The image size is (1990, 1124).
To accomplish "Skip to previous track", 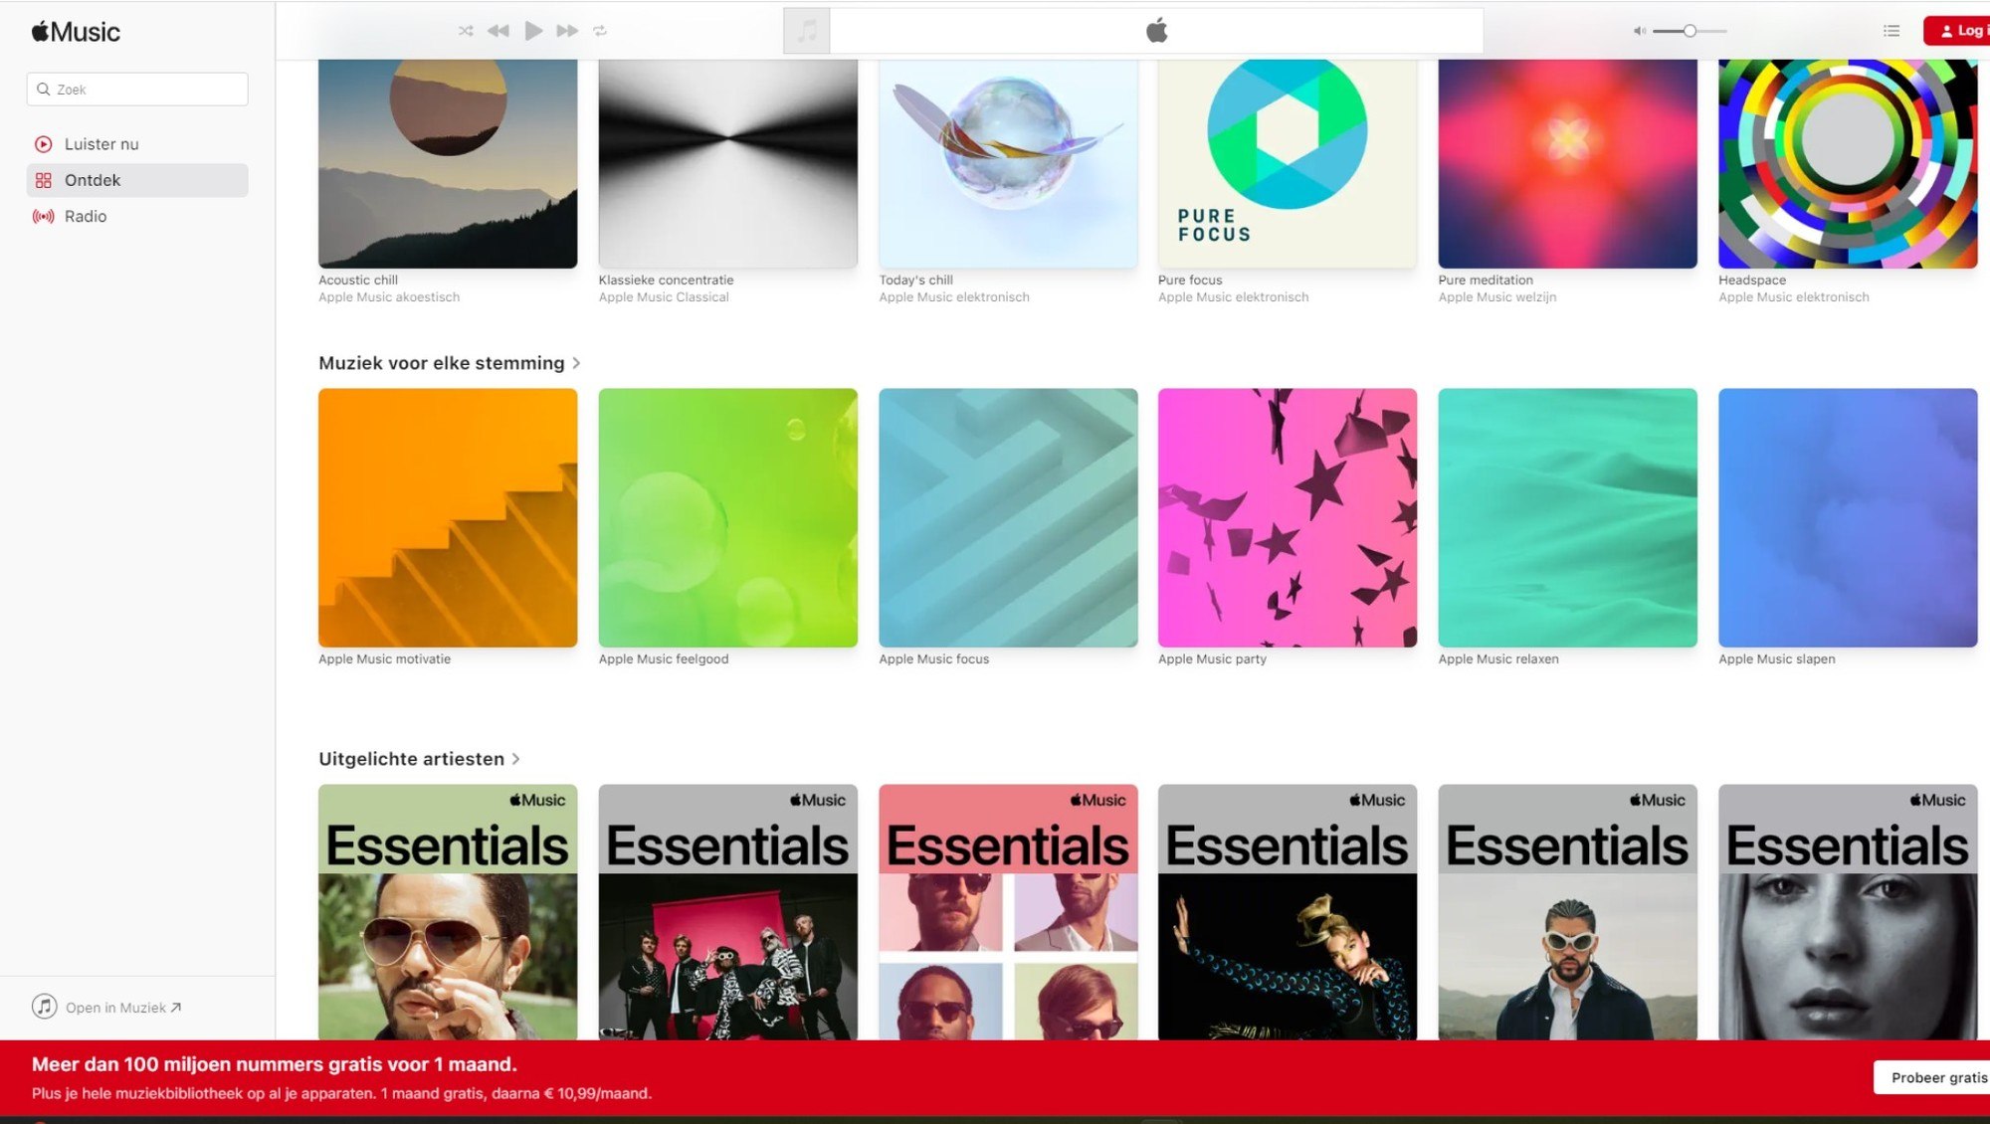I will [498, 31].
